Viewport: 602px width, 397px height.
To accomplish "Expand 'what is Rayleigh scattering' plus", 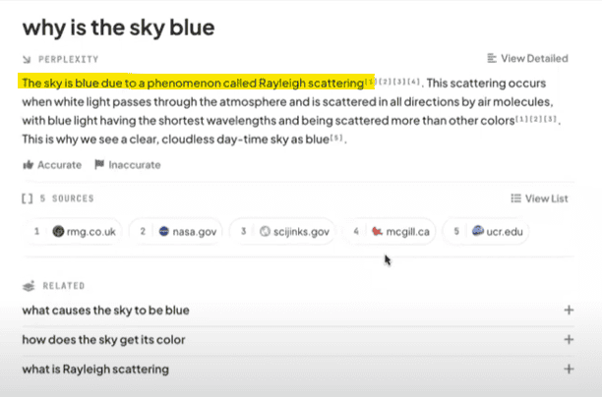I will 569,369.
